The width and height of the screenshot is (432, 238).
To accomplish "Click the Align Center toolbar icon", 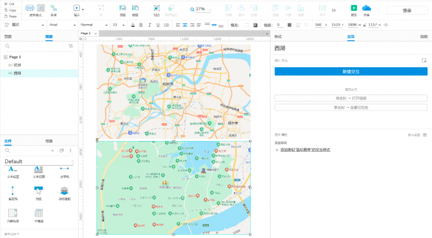I will pos(241,8).
